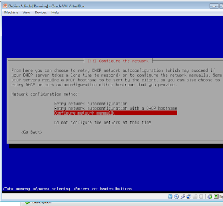Click the shared folders status icon
Viewport: 223px width, 206px height.
click(195, 197)
